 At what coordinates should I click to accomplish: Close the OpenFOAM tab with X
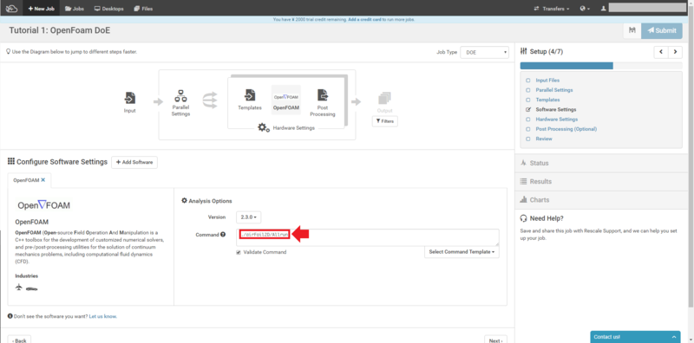[43, 180]
